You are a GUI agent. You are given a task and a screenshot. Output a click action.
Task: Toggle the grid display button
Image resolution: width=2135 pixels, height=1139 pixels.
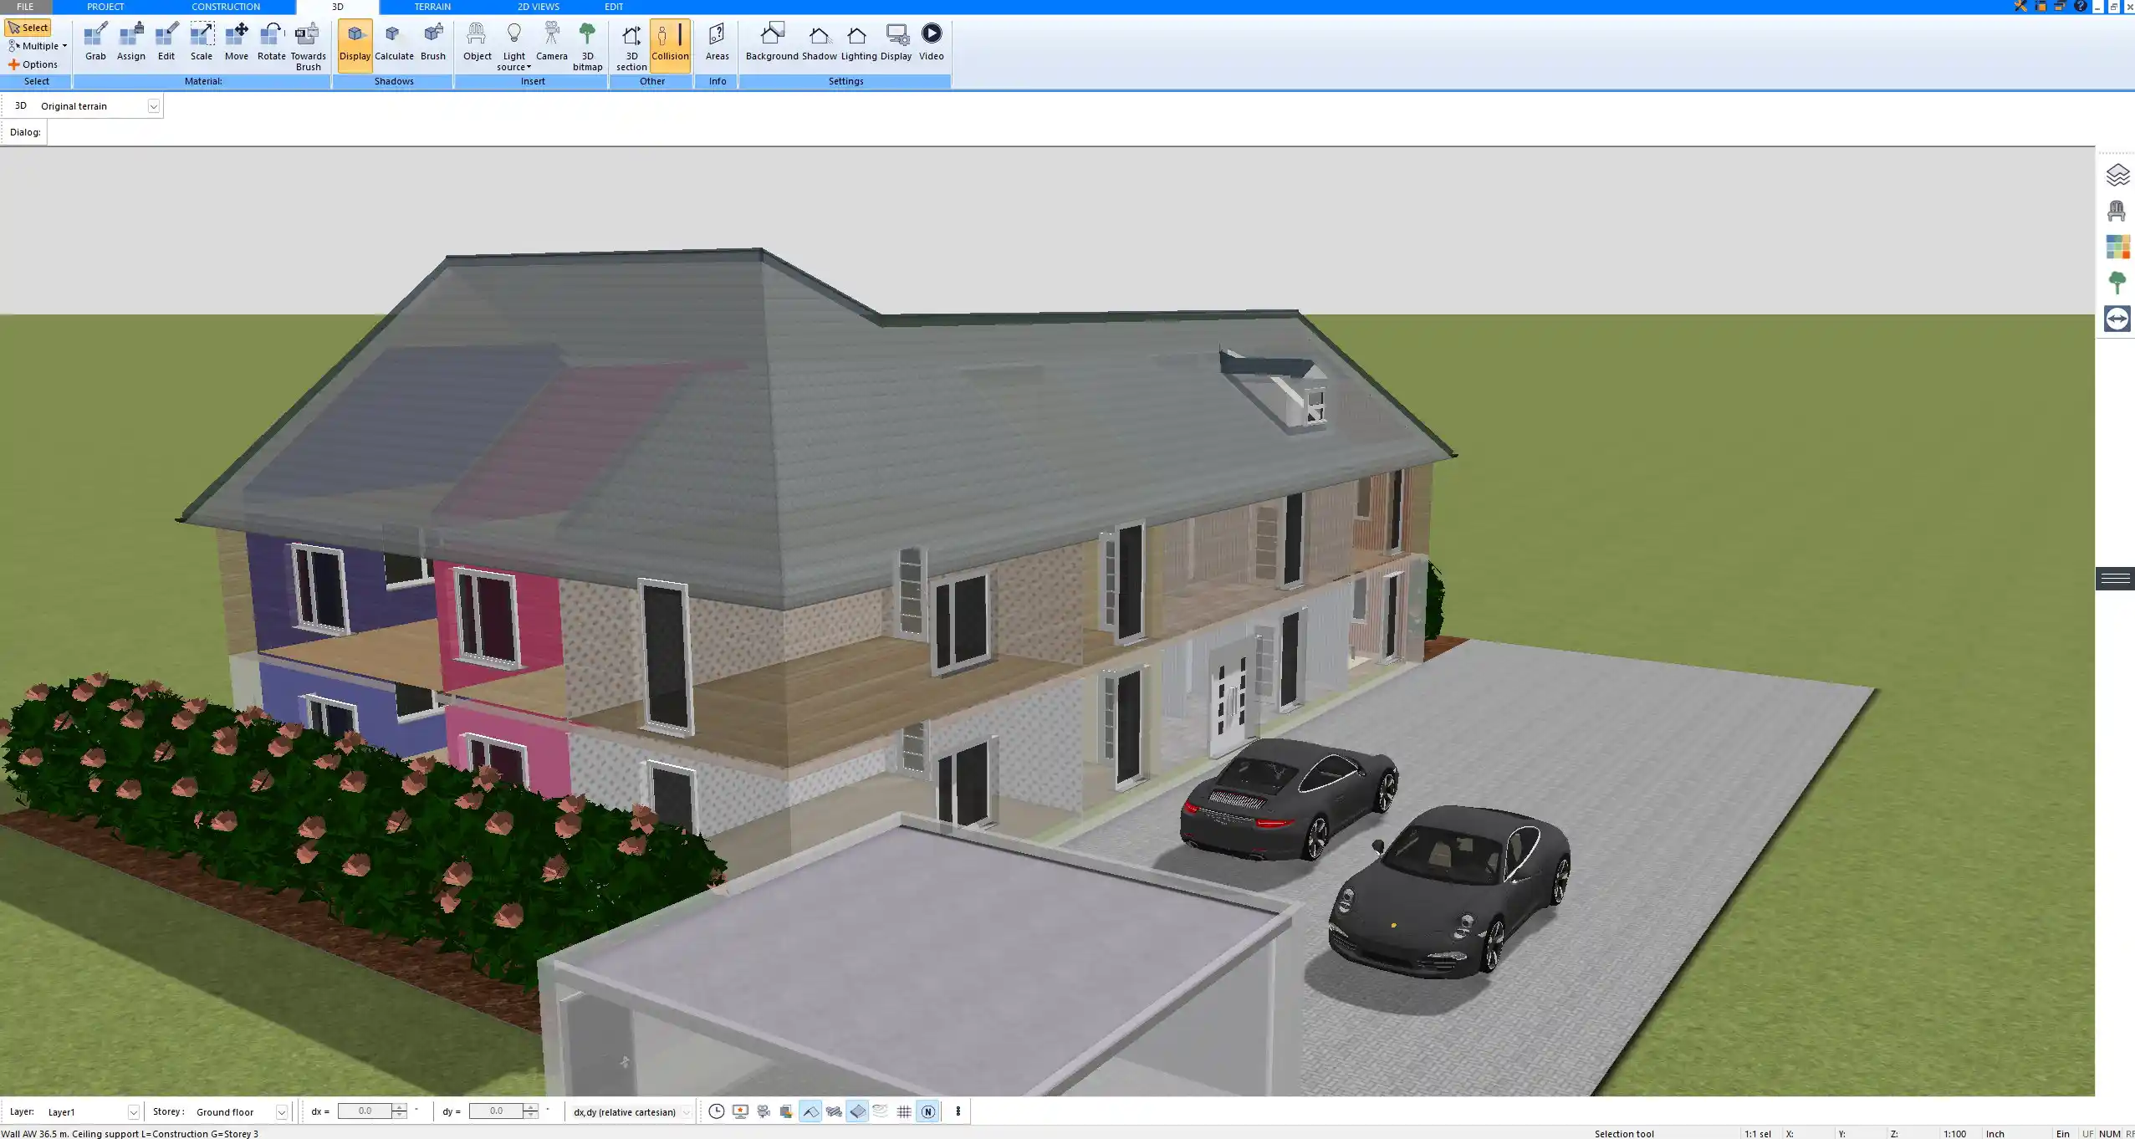904,1111
